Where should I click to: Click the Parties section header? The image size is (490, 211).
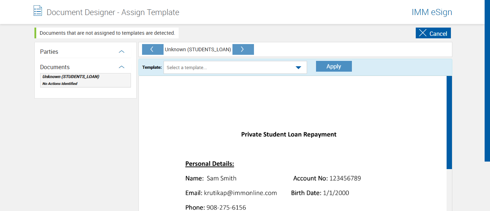[49, 52]
